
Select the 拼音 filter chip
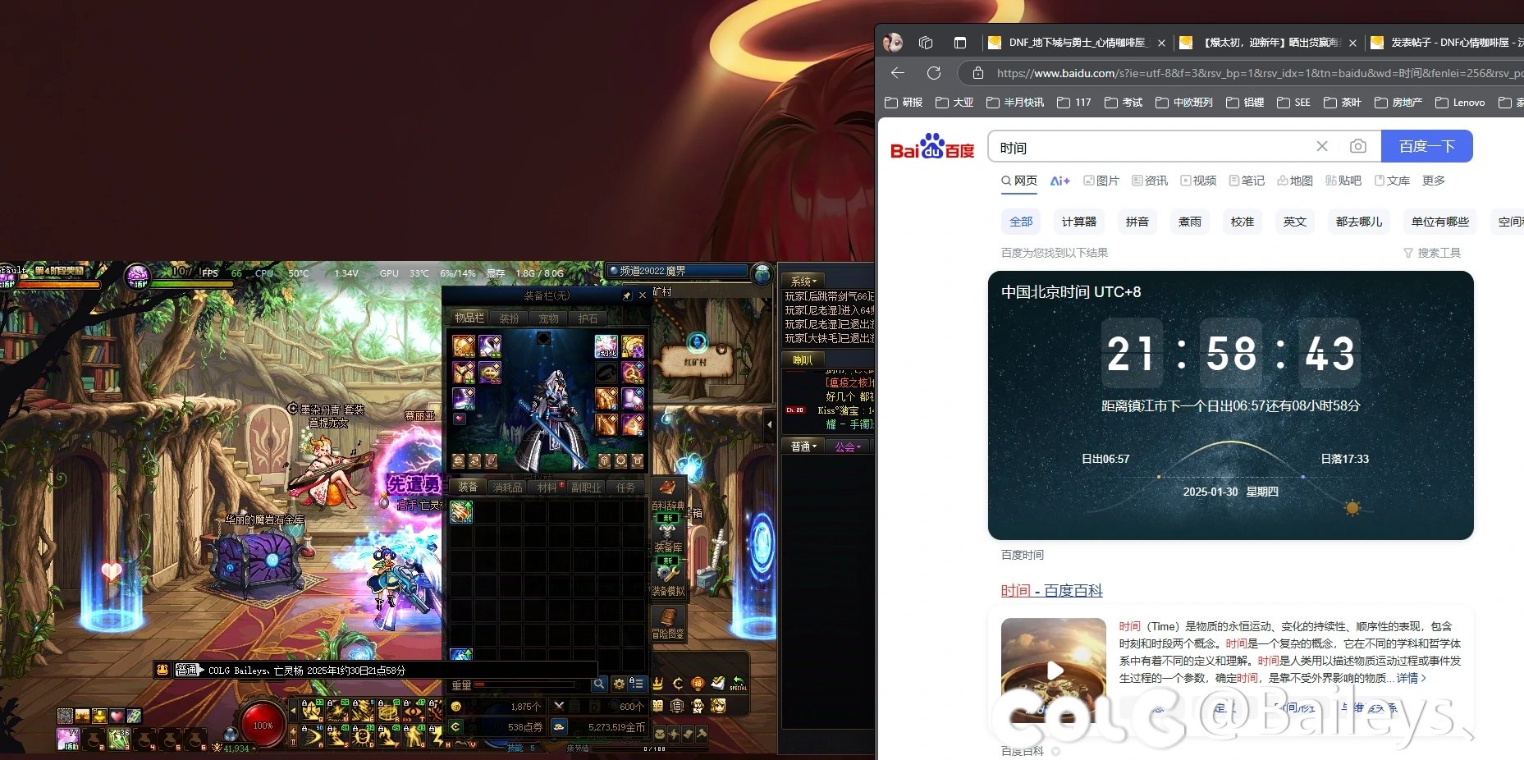1137,222
